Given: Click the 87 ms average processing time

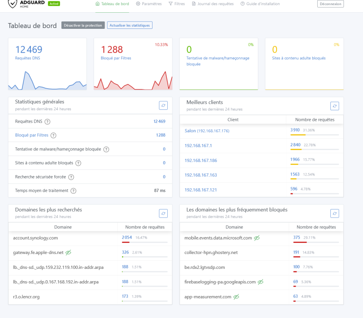Looking at the screenshot, I should point(160,190).
